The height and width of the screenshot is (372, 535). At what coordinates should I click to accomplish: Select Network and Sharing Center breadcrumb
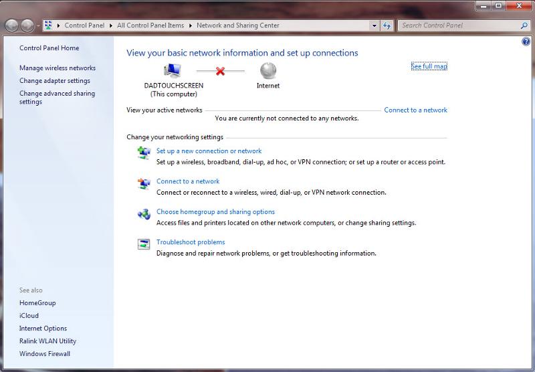[238, 25]
